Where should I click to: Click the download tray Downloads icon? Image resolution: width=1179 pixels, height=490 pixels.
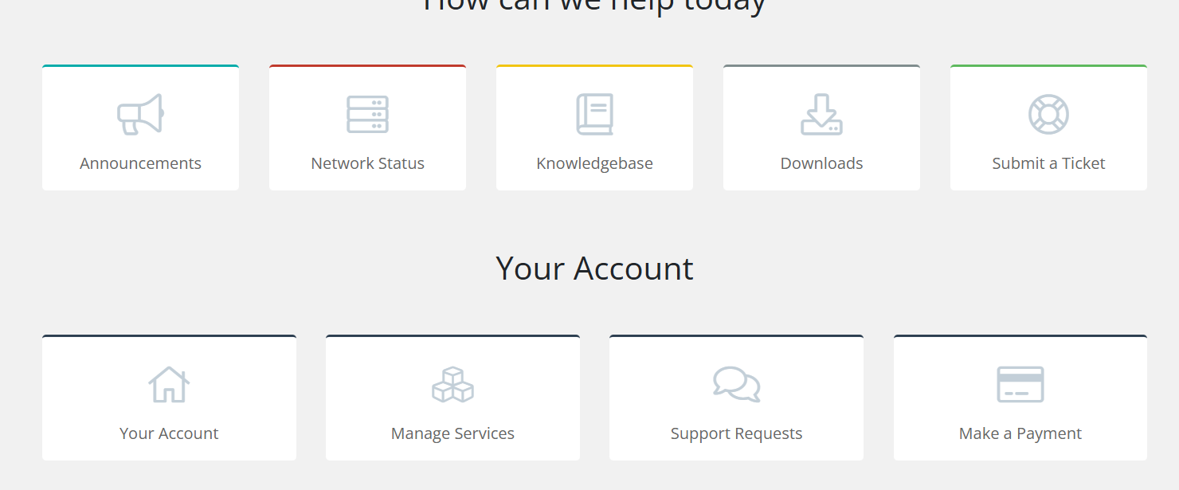coord(821,114)
